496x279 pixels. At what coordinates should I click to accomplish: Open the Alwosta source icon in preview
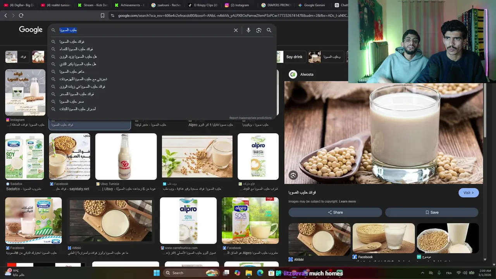(x=293, y=74)
